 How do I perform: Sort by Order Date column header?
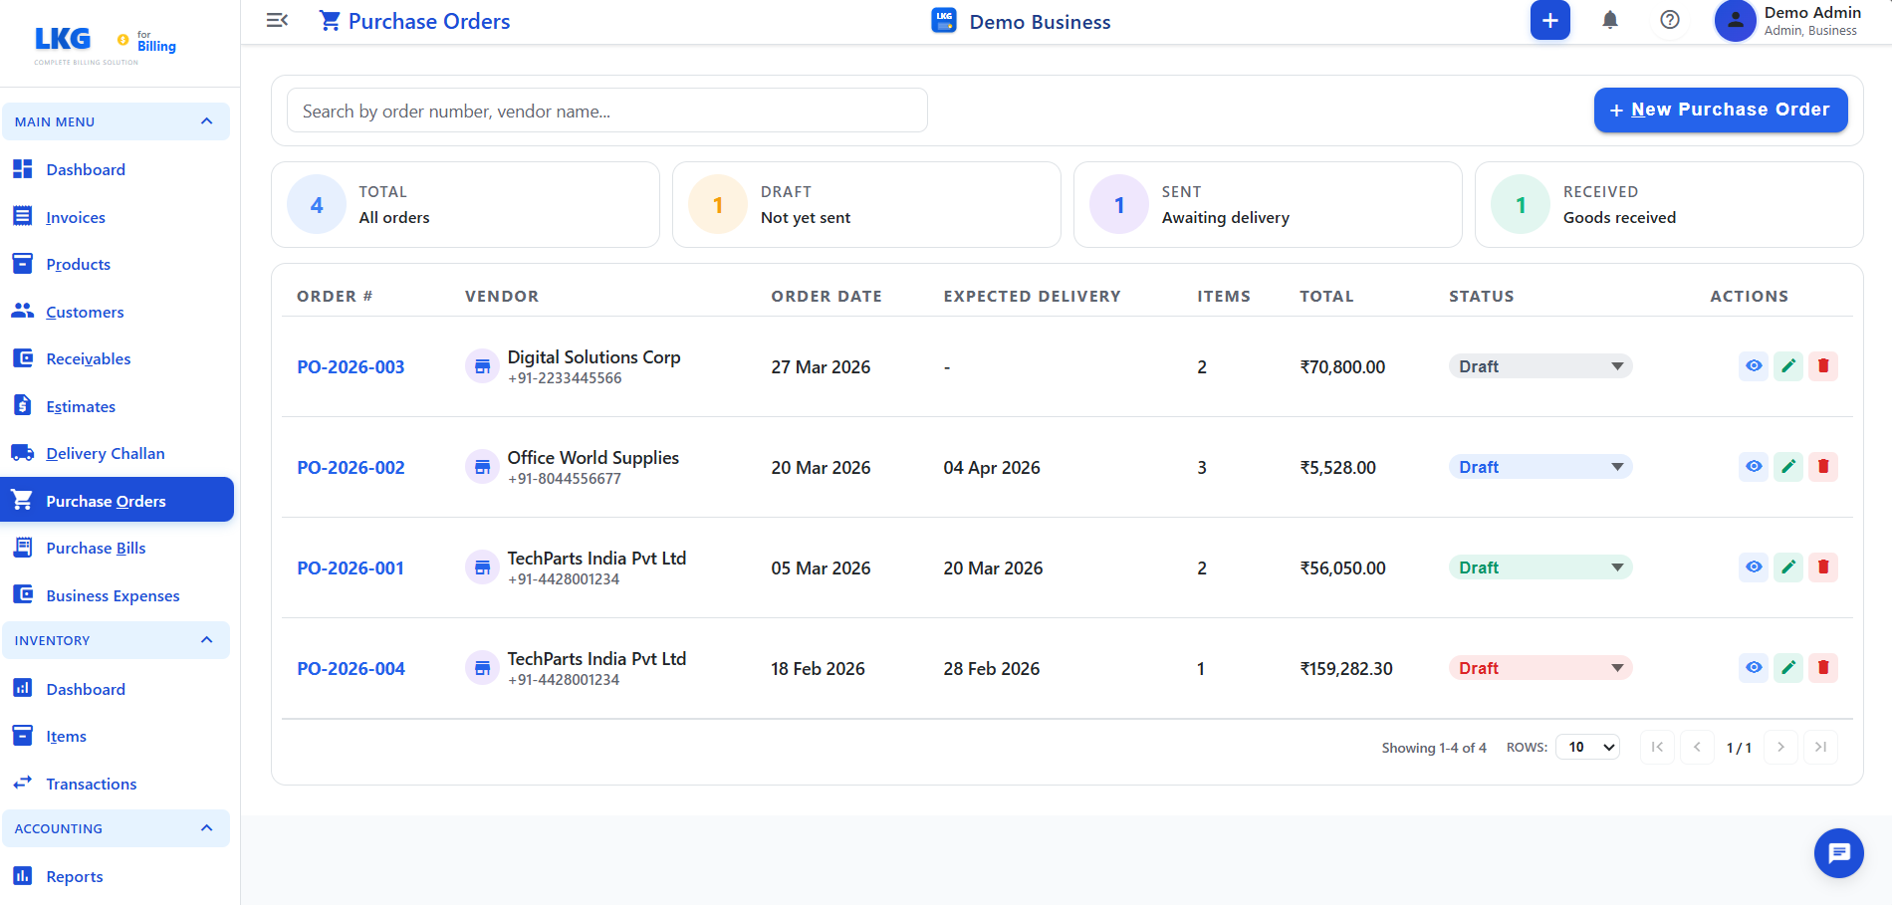pyautogui.click(x=827, y=296)
